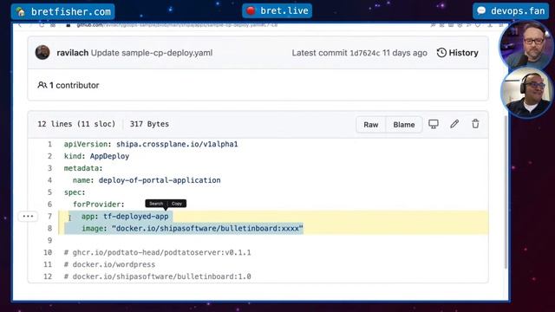
Task: Click 'deploy-of-portal-application' text
Action: click(x=160, y=180)
